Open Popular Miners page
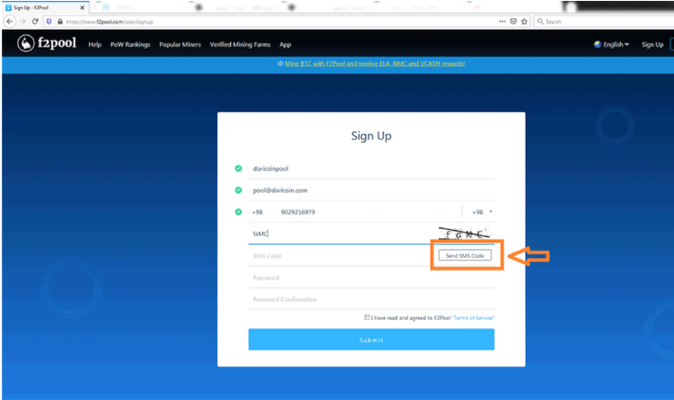The width and height of the screenshot is (674, 400). click(180, 45)
